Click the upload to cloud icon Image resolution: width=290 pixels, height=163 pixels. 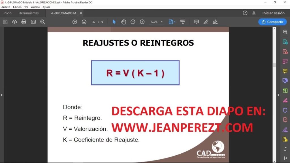tap(14, 22)
